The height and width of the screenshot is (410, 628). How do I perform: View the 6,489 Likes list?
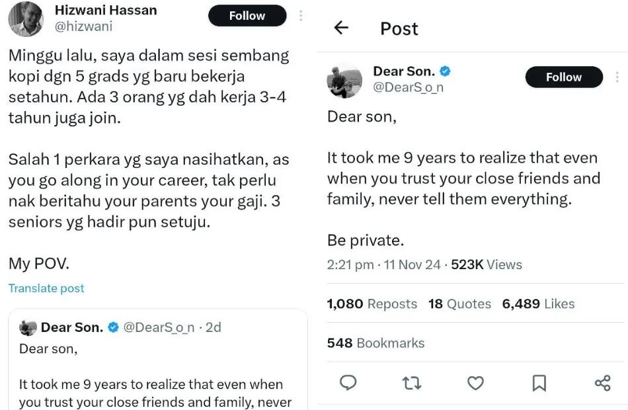click(x=538, y=304)
